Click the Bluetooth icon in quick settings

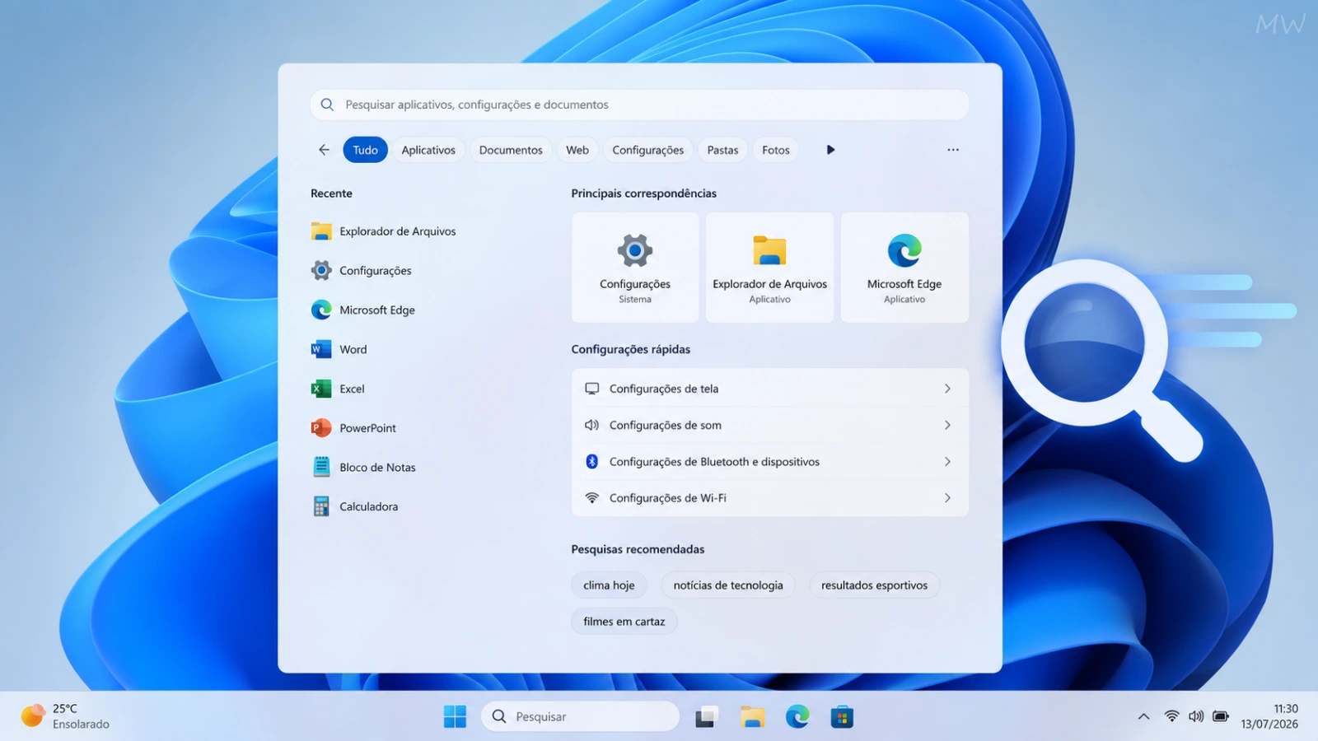point(591,461)
